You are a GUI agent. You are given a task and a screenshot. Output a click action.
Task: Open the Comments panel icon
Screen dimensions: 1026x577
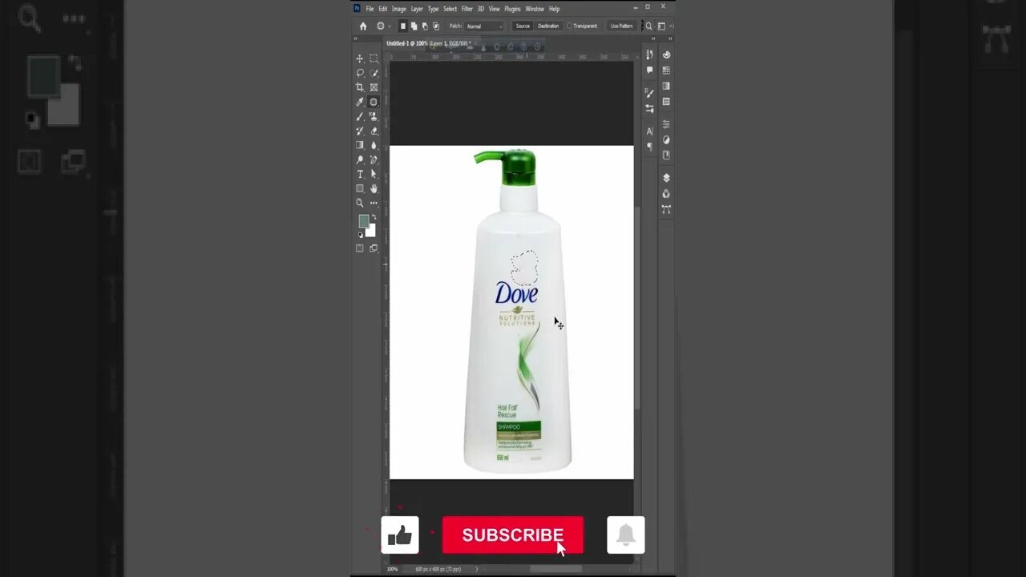click(x=650, y=71)
